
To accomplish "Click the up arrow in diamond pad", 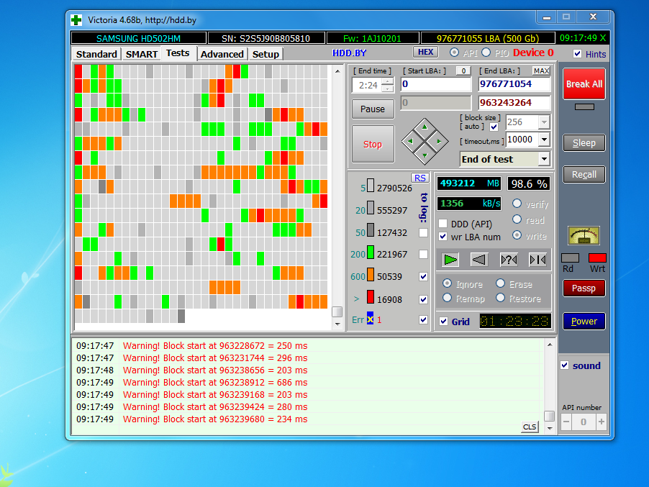I will click(425, 127).
